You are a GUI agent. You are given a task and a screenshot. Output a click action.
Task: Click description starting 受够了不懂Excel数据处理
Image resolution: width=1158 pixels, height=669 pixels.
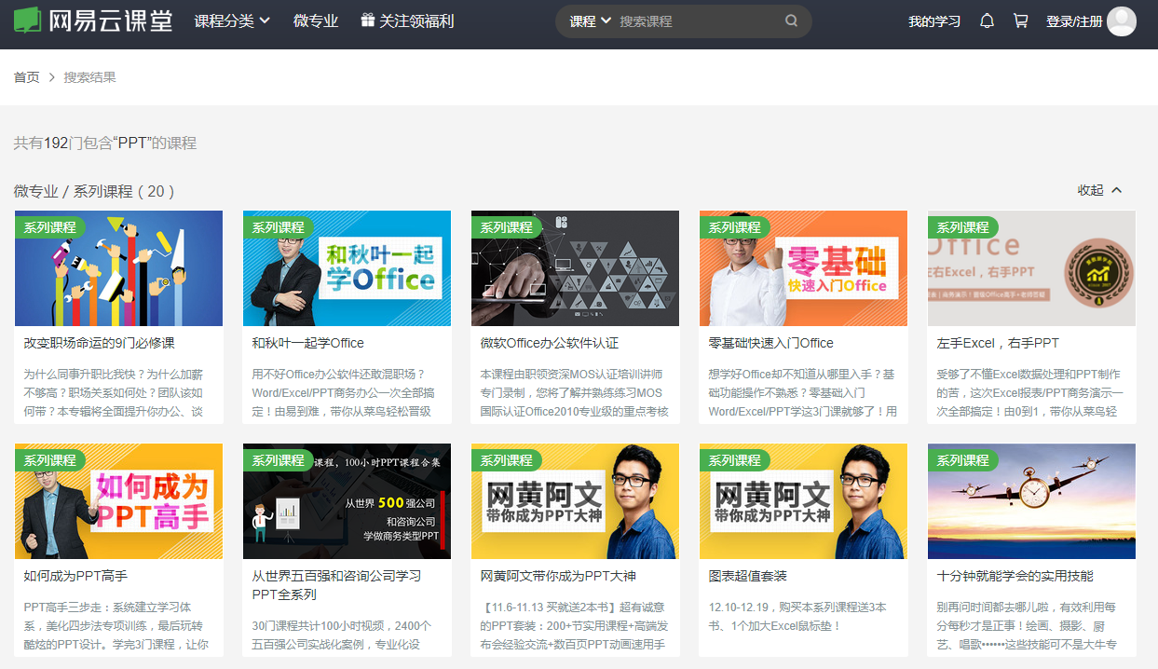pyautogui.click(x=1029, y=393)
